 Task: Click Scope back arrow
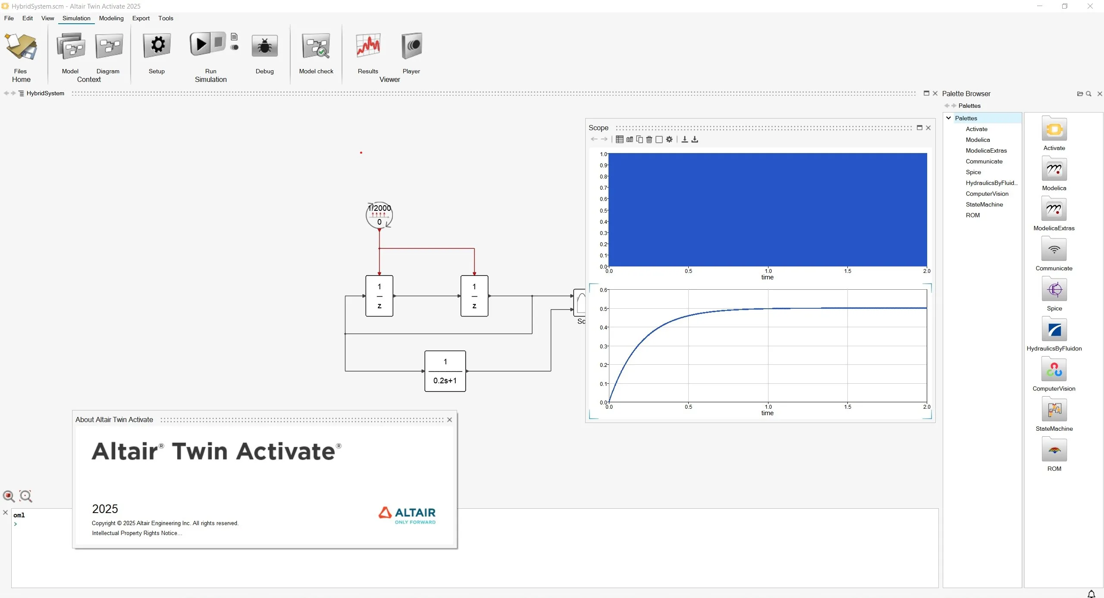(594, 139)
